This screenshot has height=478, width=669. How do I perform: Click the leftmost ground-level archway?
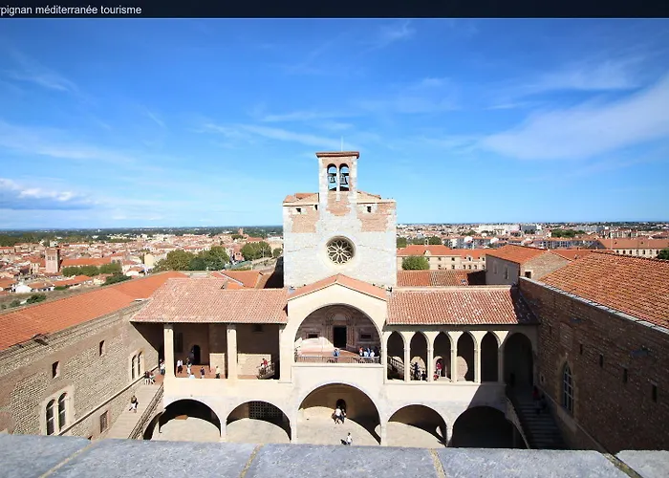(x=183, y=421)
